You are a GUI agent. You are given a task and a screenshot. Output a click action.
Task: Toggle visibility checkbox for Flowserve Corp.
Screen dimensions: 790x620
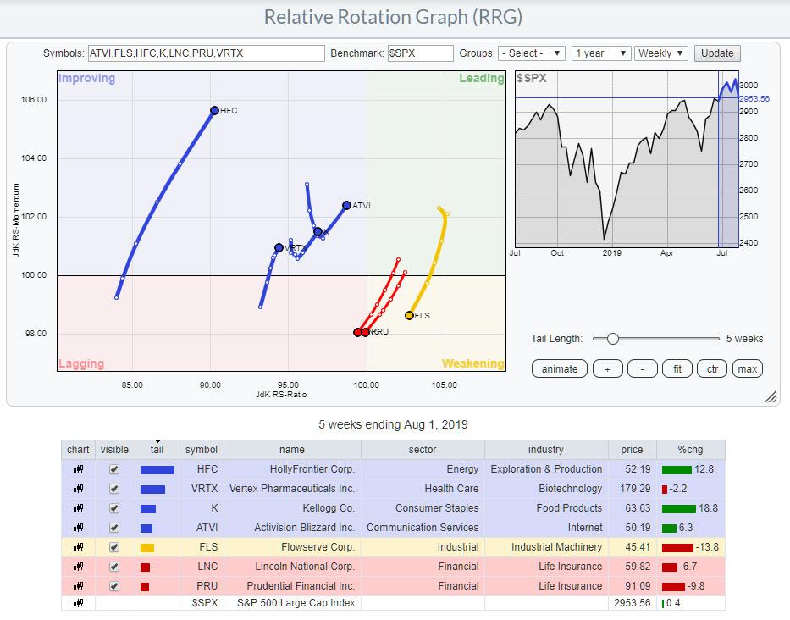114,547
